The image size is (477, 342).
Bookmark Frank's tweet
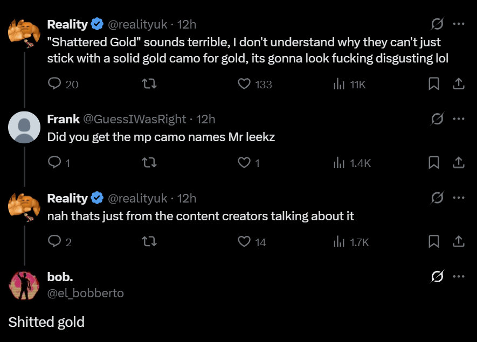pyautogui.click(x=434, y=162)
